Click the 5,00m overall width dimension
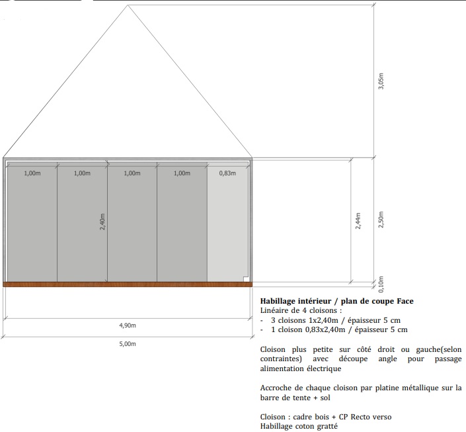The image size is (466, 432). point(128,344)
